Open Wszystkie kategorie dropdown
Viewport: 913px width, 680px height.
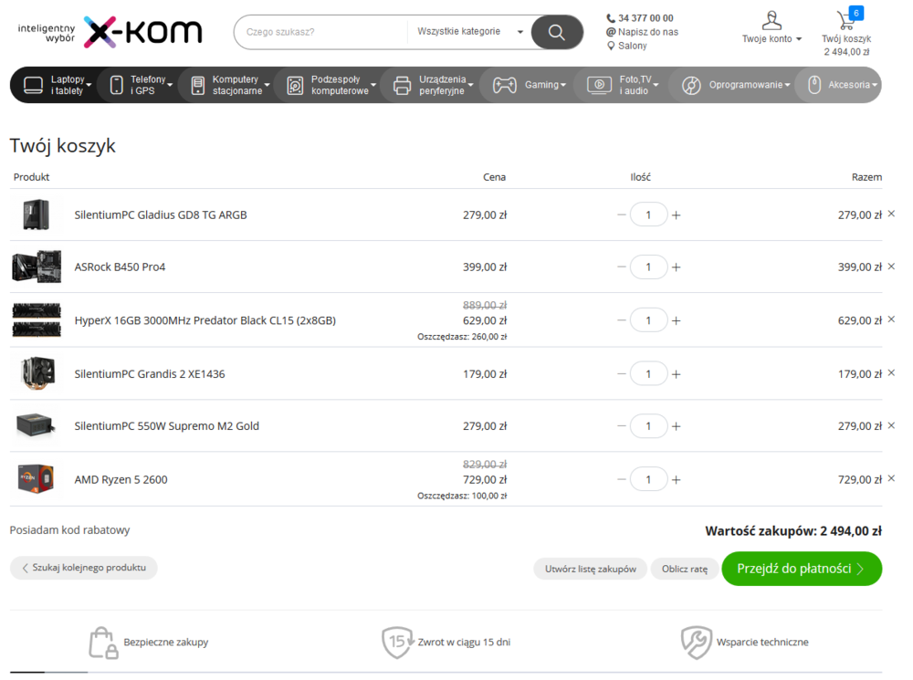470,31
